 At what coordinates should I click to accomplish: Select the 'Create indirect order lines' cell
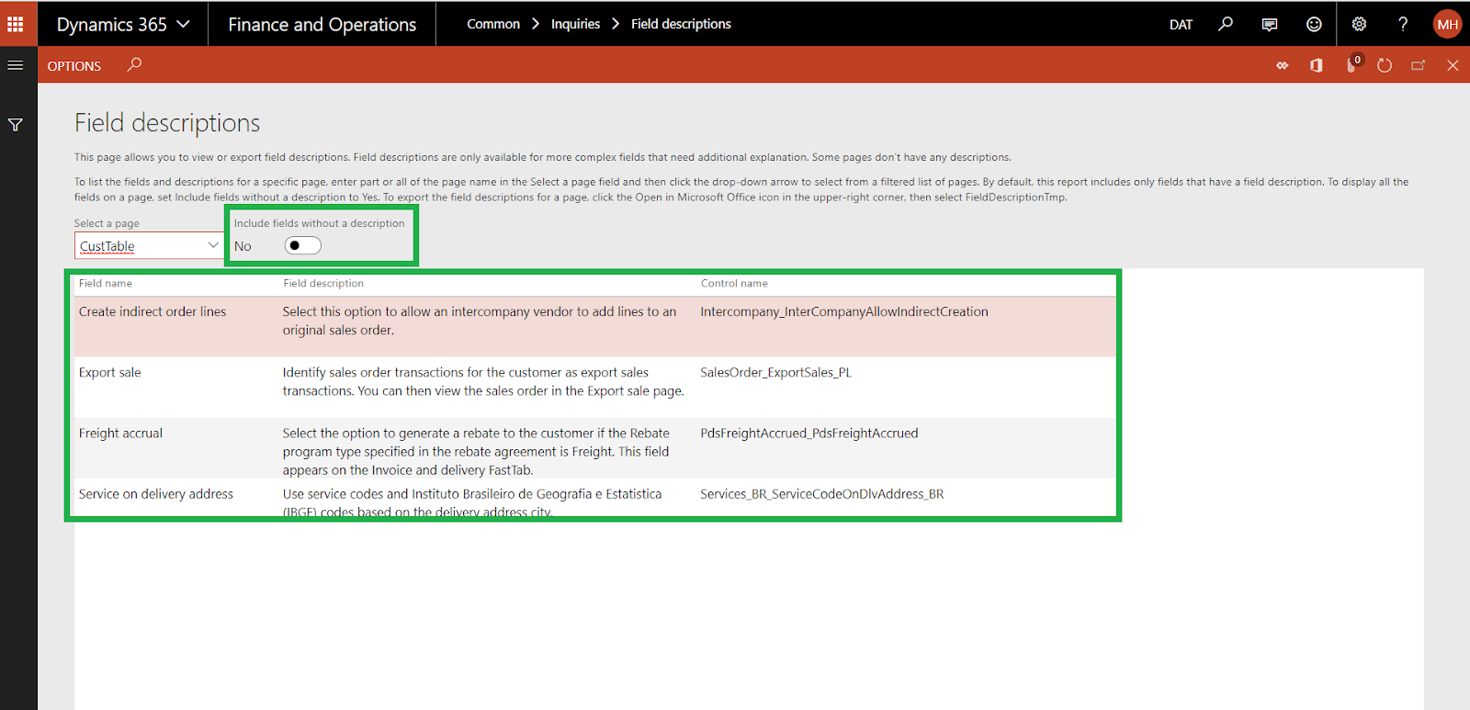tap(153, 311)
